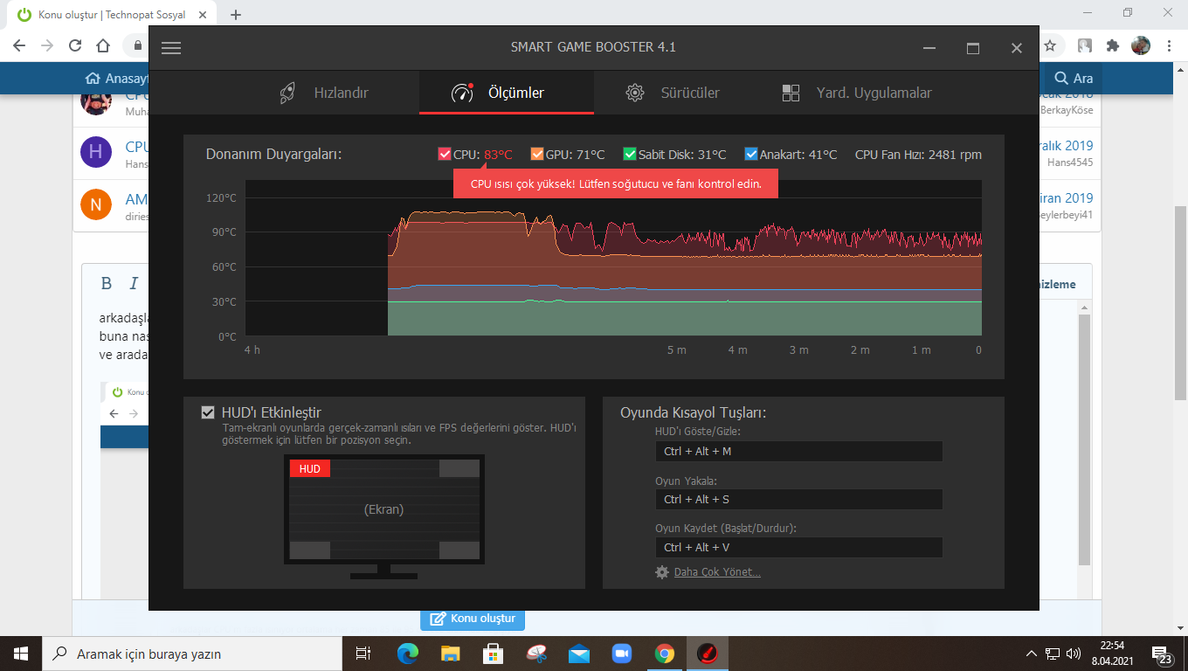
Task: Open Chrome extensions puzzle icon
Action: (1112, 45)
